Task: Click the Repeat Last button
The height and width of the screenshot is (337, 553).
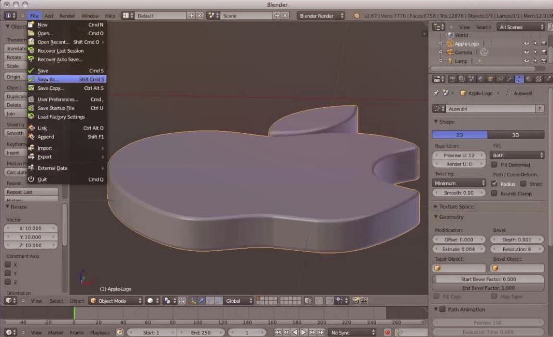Action: pos(31,192)
